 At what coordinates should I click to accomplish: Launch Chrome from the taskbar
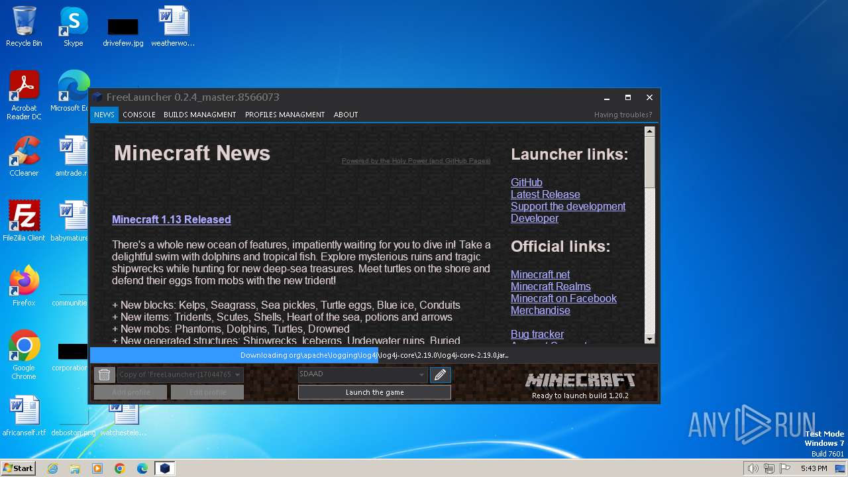pos(120,468)
